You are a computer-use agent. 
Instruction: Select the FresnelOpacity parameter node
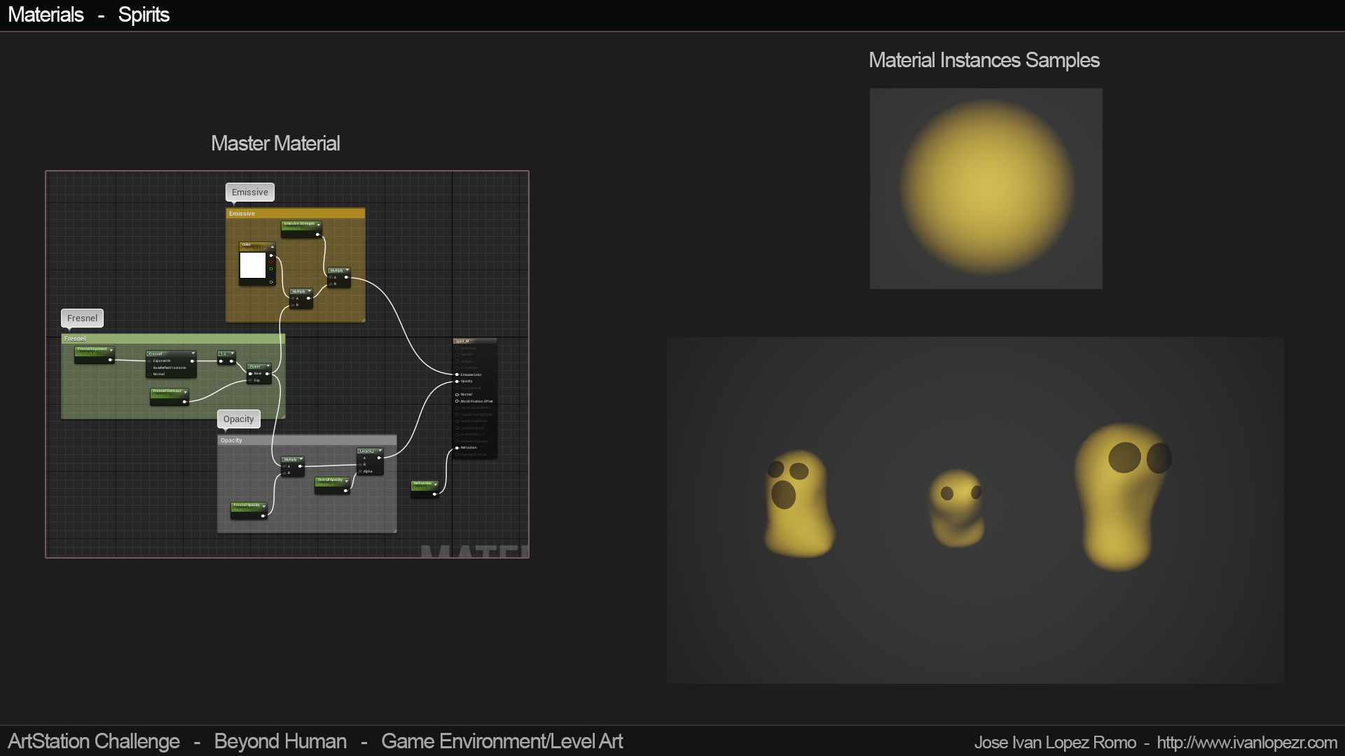(x=249, y=510)
